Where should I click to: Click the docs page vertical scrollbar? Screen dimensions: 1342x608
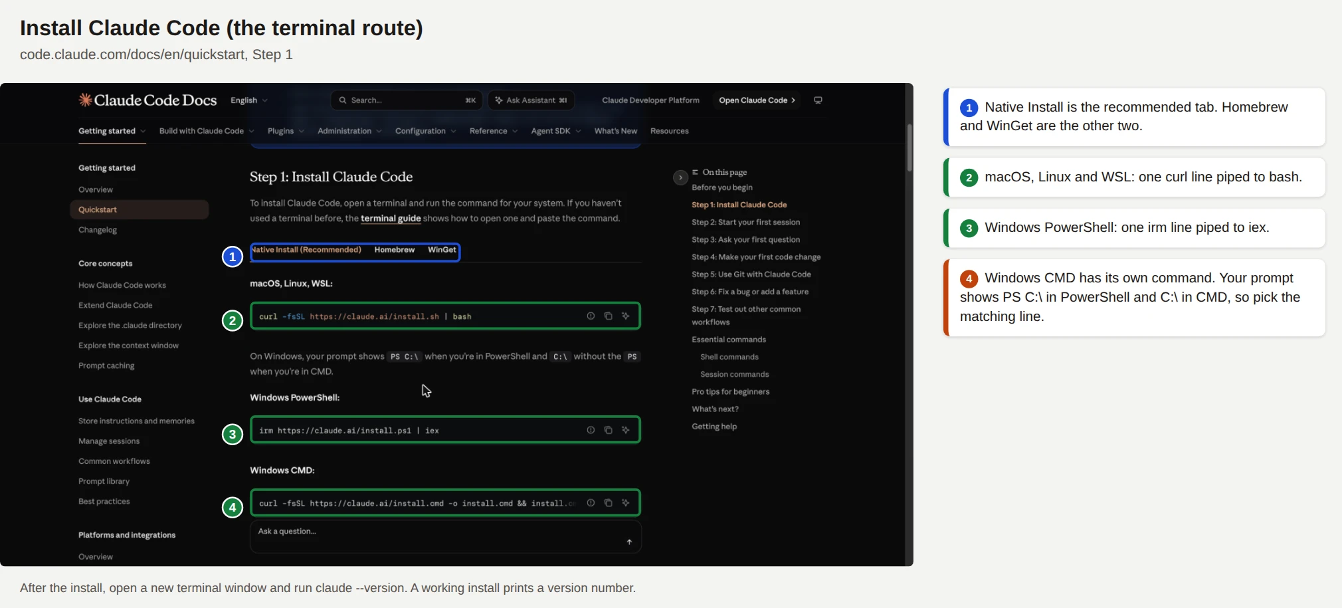tap(910, 148)
